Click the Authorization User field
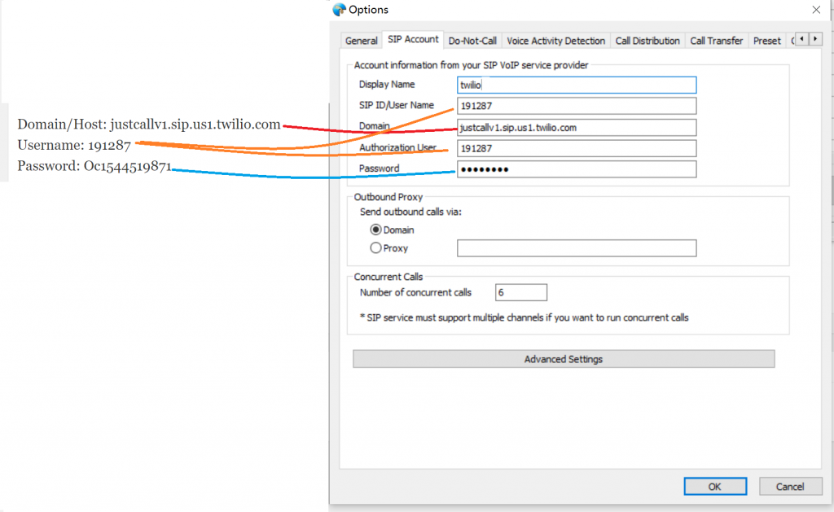The width and height of the screenshot is (834, 512). coord(577,148)
